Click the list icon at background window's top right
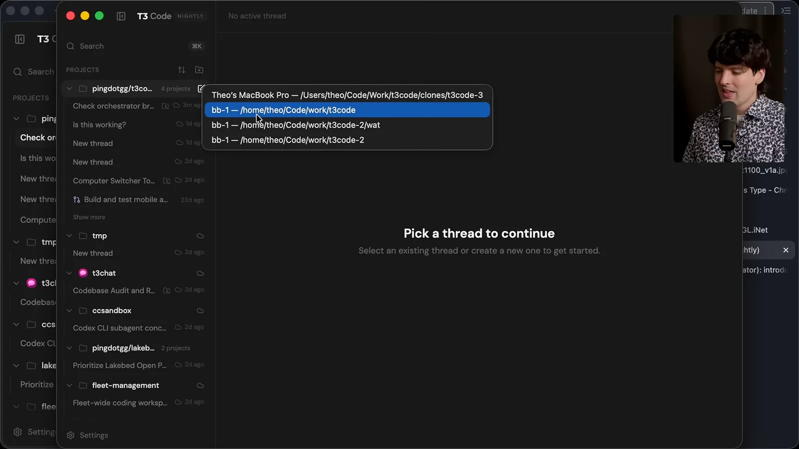Viewport: 799px width, 449px height. (786, 10)
